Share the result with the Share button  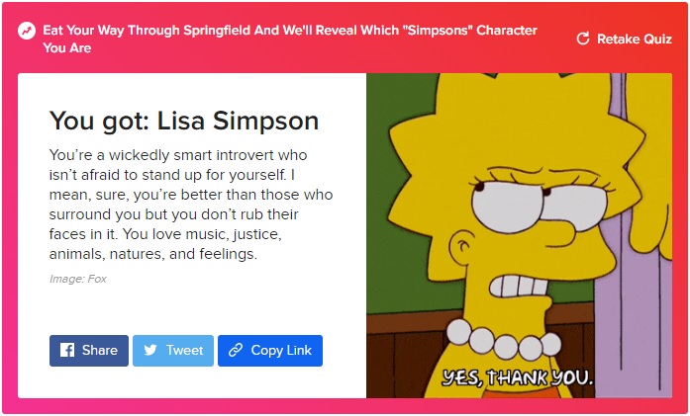pyautogui.click(x=89, y=350)
